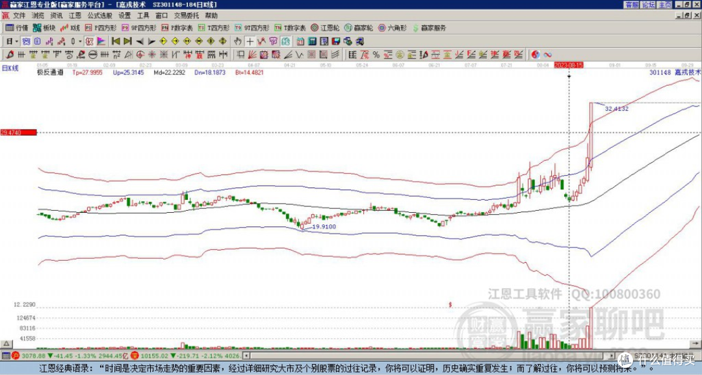Click the 极反通道 indicator label
Viewport: 702px width, 375px height.
pos(50,73)
